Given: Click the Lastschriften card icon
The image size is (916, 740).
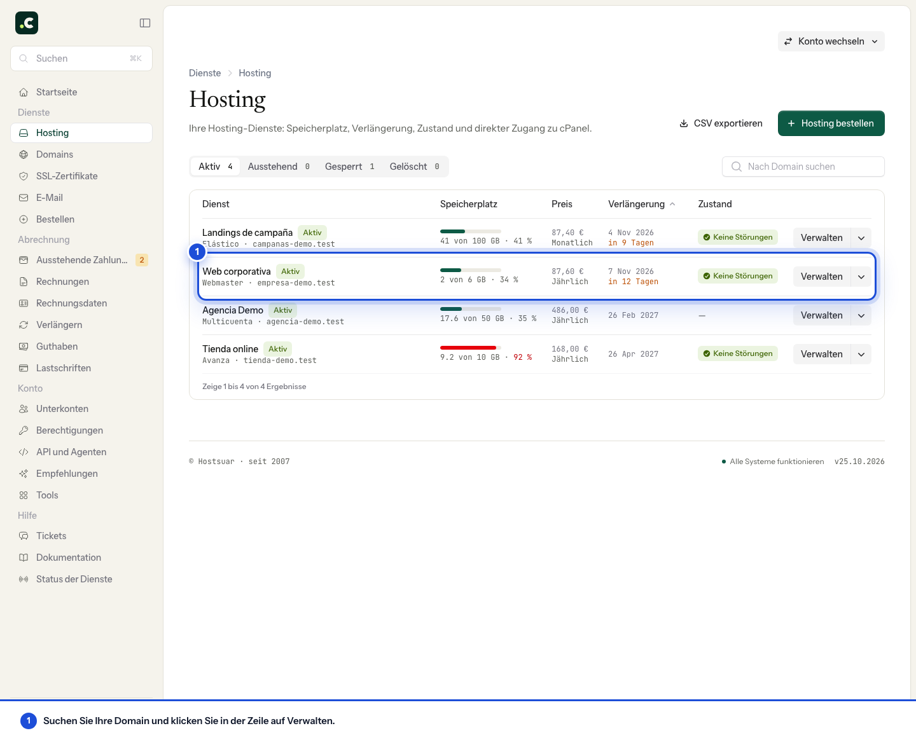Looking at the screenshot, I should (x=24, y=368).
